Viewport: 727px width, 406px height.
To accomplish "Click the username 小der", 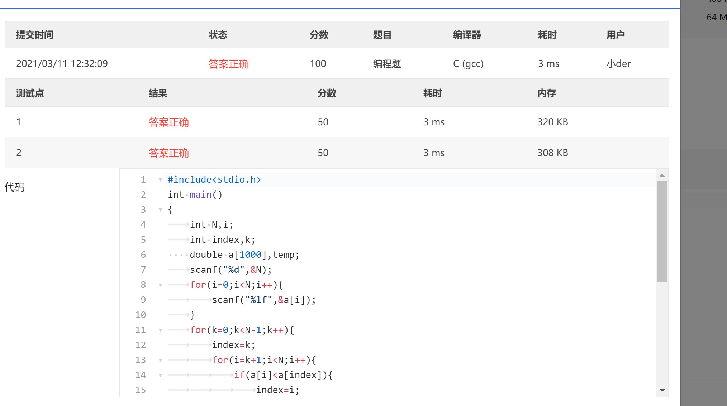I will pyautogui.click(x=618, y=64).
